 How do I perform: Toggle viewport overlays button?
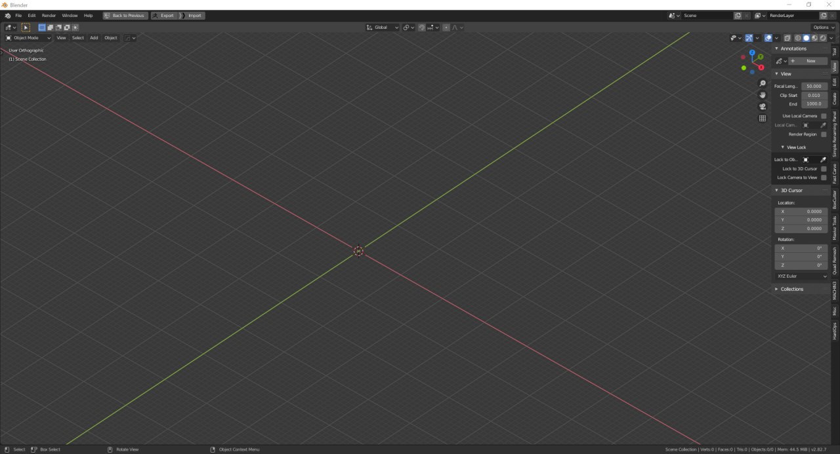(768, 38)
